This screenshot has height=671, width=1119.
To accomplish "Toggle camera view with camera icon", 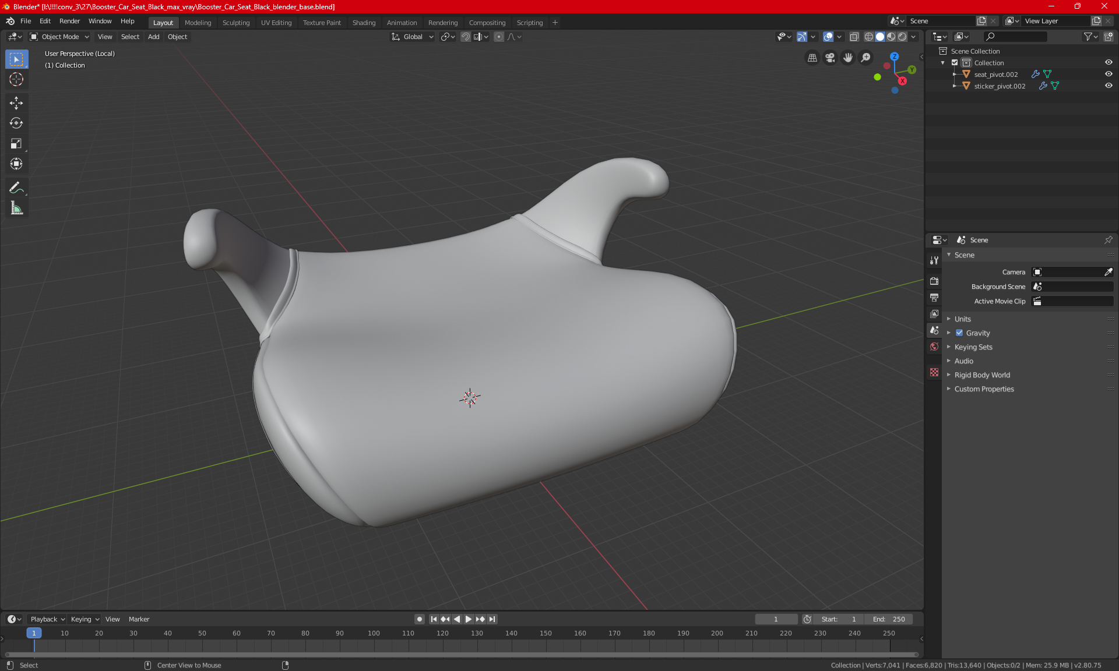I will coord(830,58).
